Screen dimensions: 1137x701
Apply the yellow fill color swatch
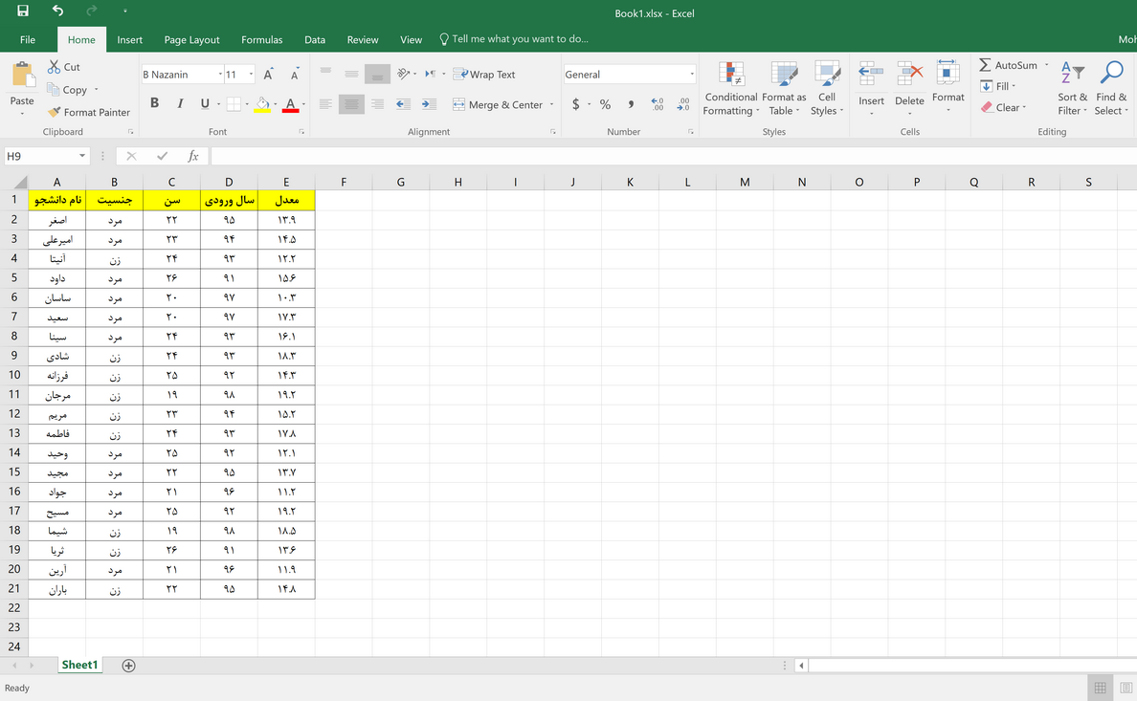tap(261, 104)
